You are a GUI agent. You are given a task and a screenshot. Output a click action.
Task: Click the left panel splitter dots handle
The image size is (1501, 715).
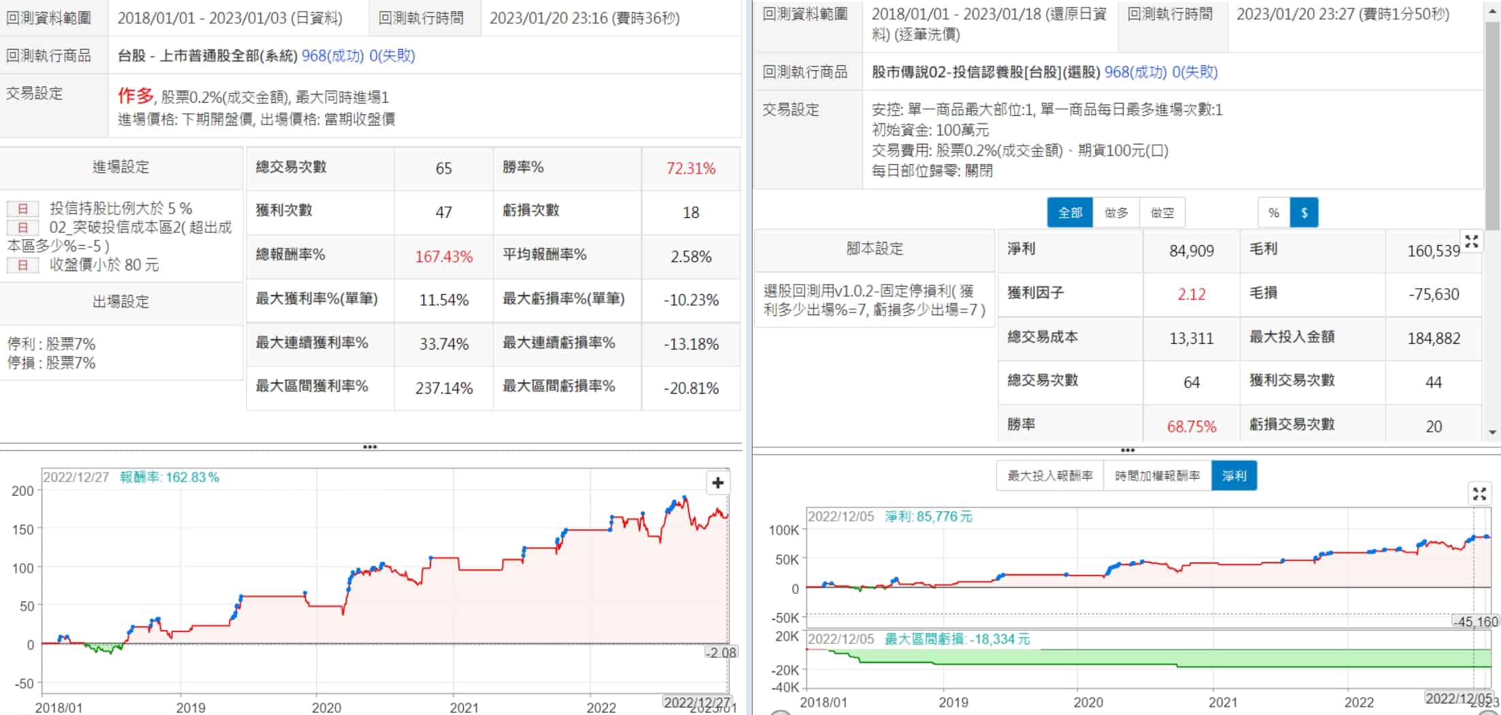(x=370, y=447)
